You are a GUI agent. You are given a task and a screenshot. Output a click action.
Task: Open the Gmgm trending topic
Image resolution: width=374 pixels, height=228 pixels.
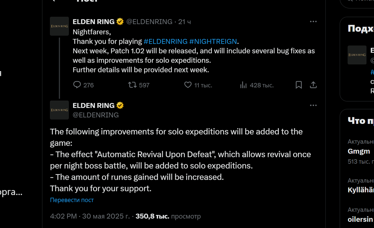point(359,152)
